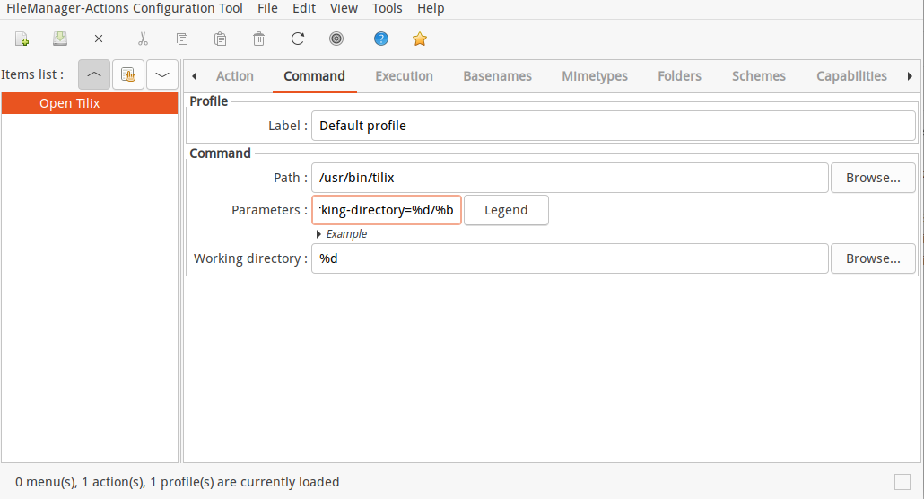Image resolution: width=924 pixels, height=499 pixels.
Task: Open the Tools menu
Action: (x=388, y=8)
